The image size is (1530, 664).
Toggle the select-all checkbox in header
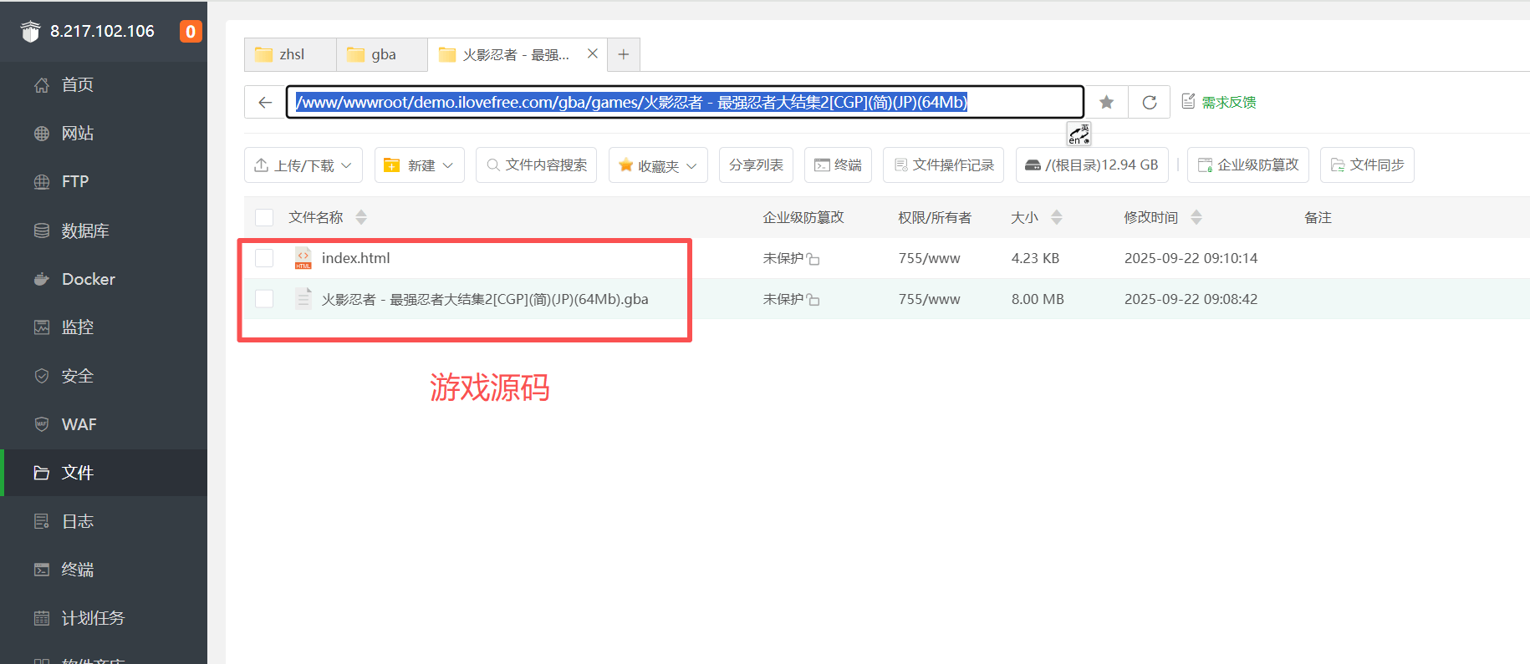click(x=264, y=217)
